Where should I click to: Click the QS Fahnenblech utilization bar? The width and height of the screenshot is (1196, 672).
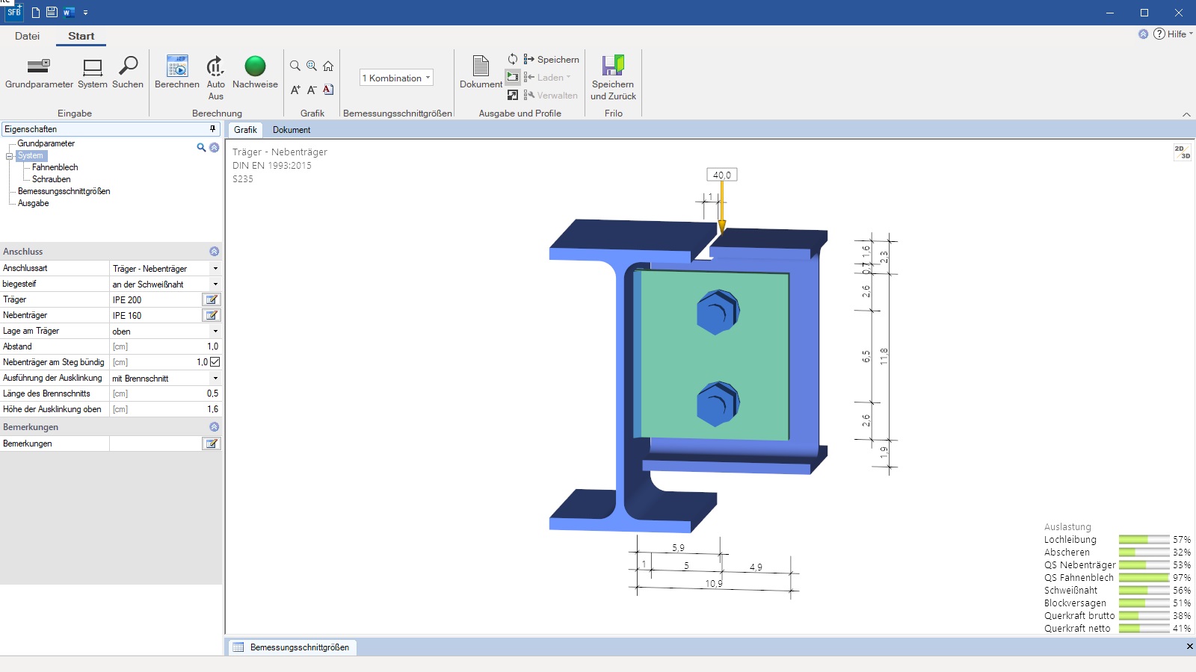click(x=1144, y=578)
